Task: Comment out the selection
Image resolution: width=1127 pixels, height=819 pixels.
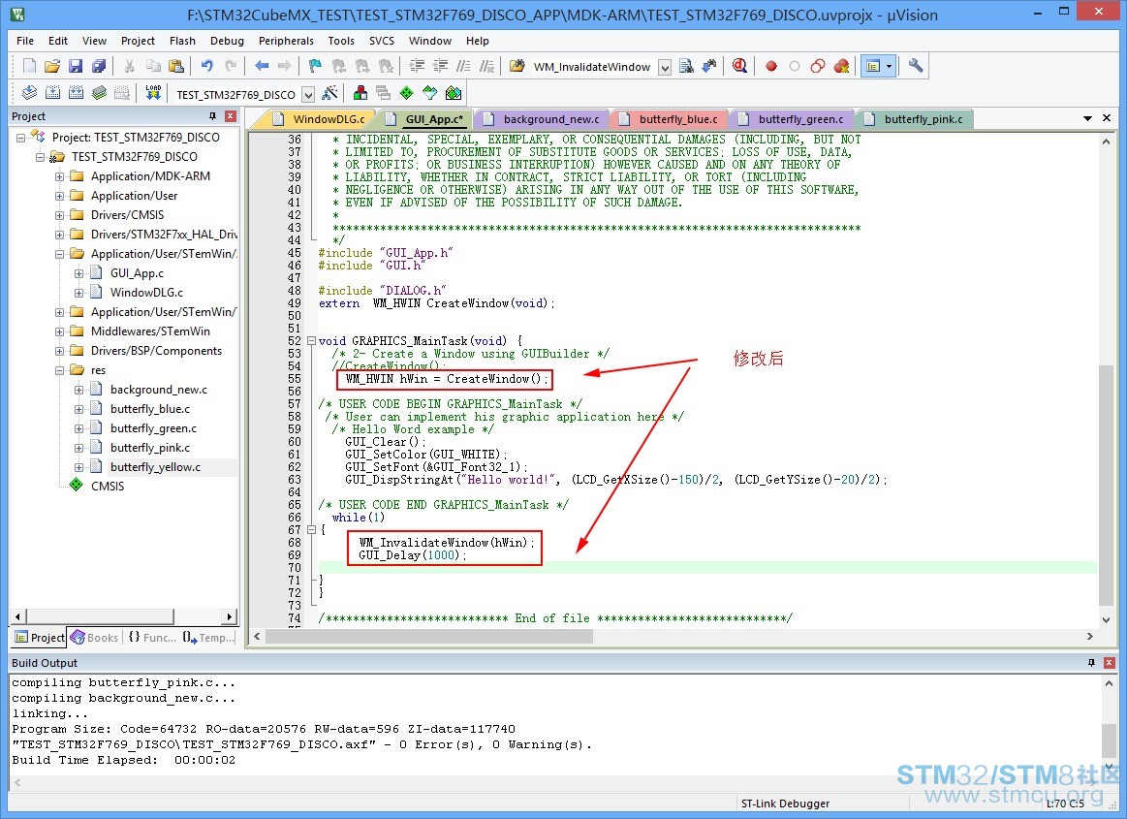Action: click(x=463, y=66)
